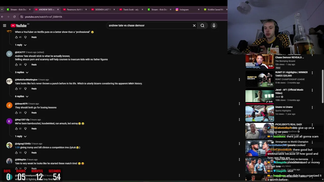
Task: Go back with browser back arrow
Action: tap(2, 17)
